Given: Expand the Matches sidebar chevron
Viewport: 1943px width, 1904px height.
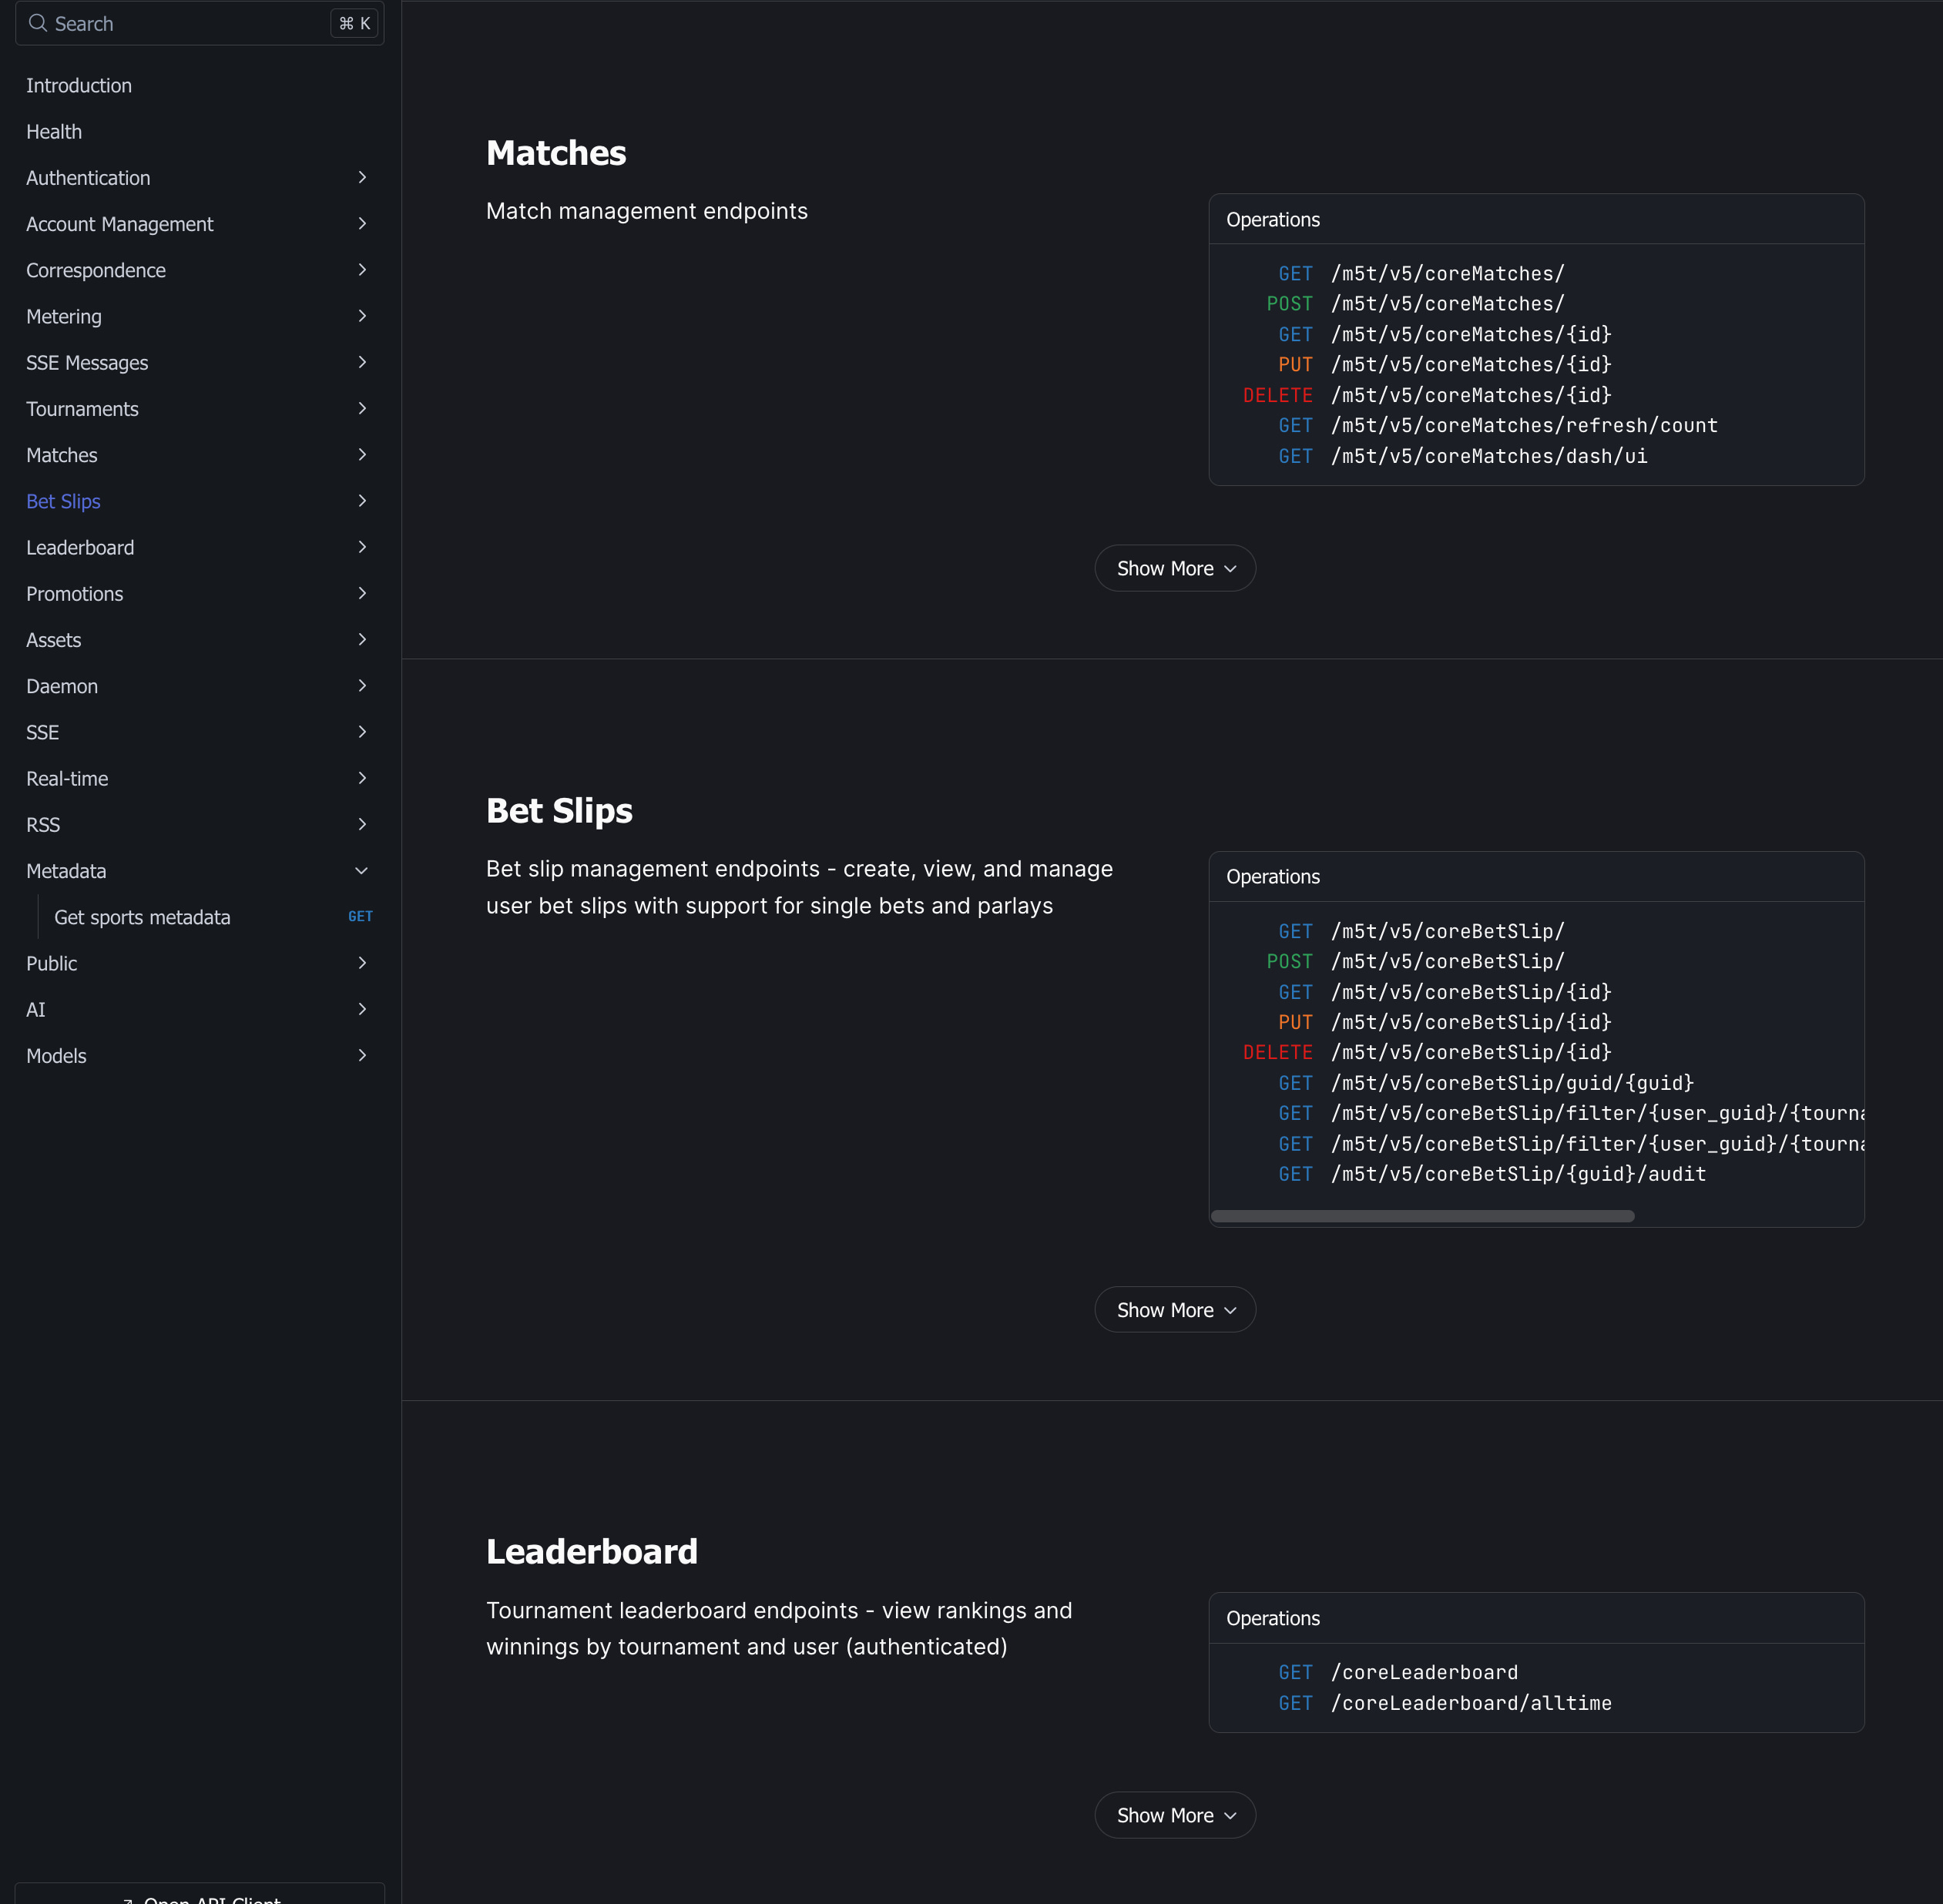Looking at the screenshot, I should (x=362, y=454).
